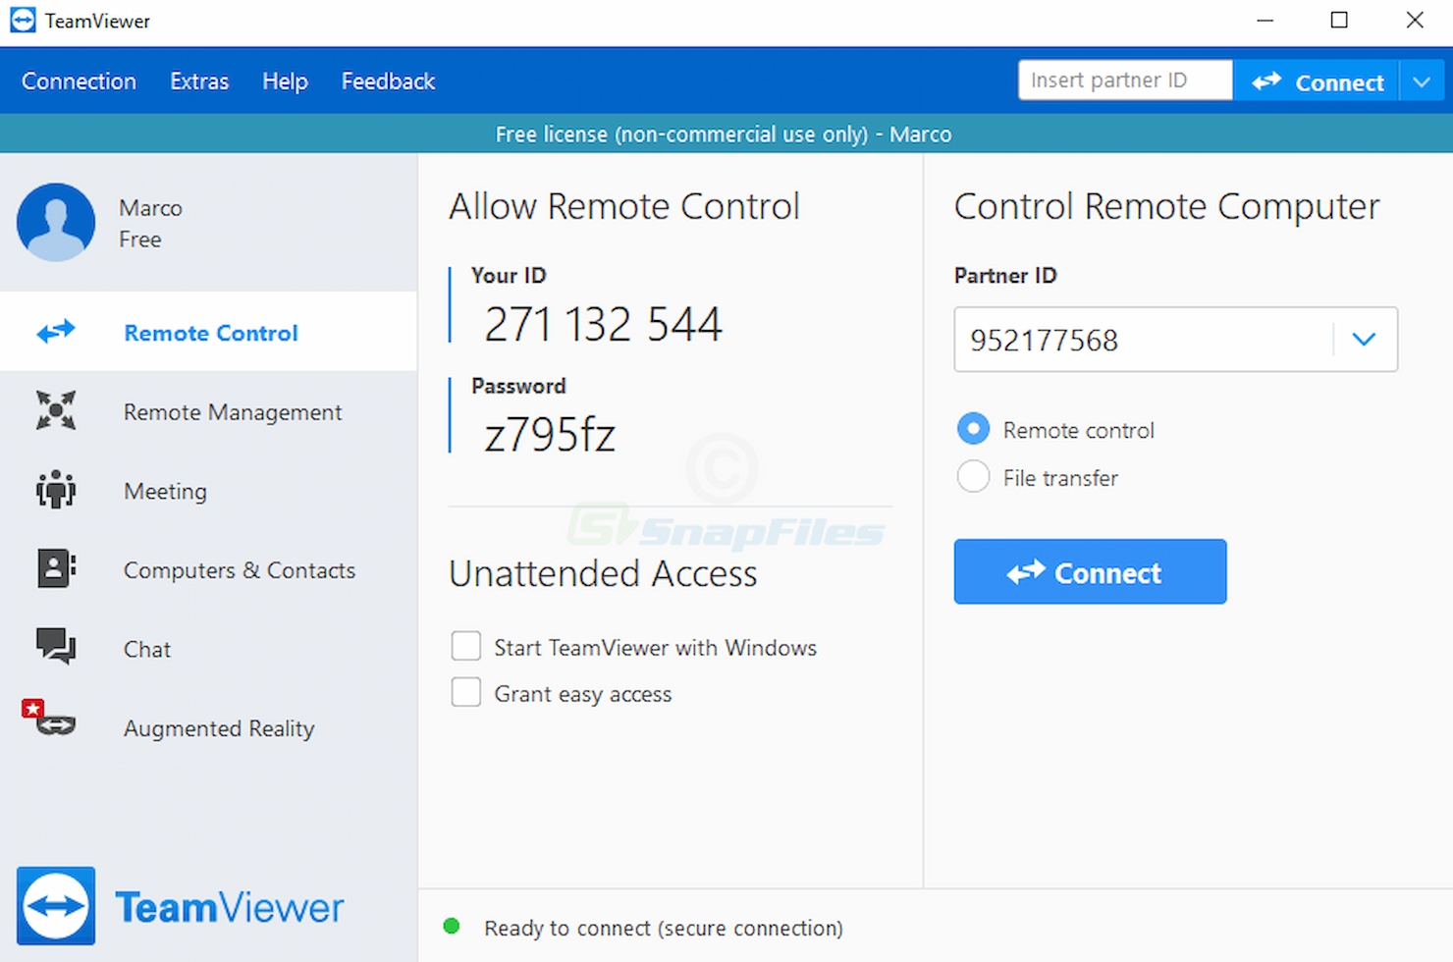
Task: Select the File transfer radio button
Action: tap(973, 476)
